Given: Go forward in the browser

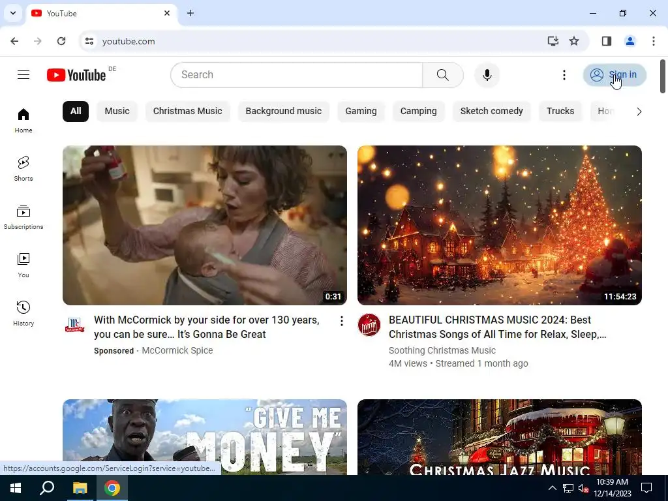Looking at the screenshot, I should click(x=38, y=41).
